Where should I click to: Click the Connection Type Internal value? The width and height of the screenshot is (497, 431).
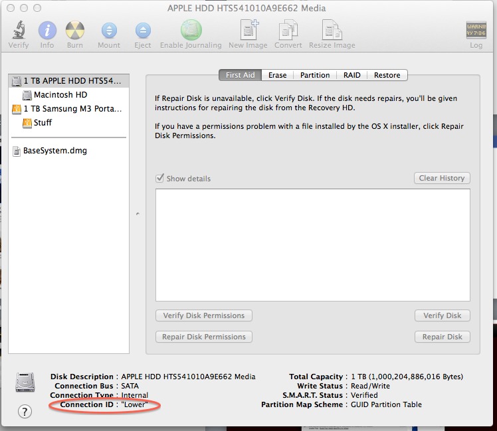tap(135, 396)
